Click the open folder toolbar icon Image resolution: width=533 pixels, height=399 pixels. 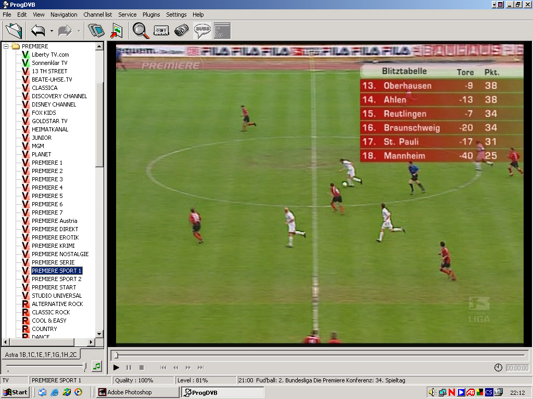click(14, 31)
